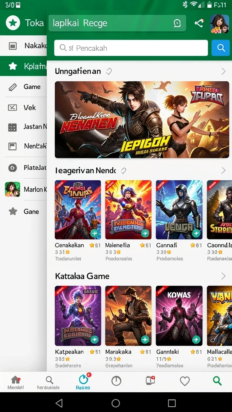Click the window icon beside NenCak
This screenshot has width=232, height=412.
pos(12,146)
